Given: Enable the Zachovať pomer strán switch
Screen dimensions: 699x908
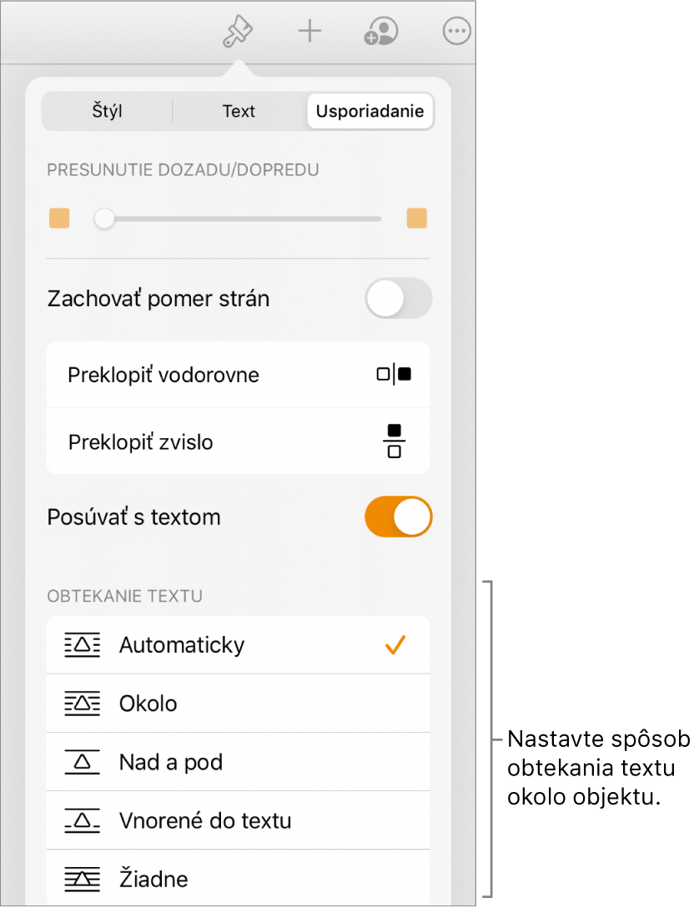Looking at the screenshot, I should [399, 299].
